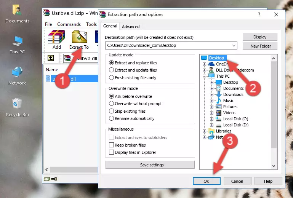Click the dll file icon in the archive list
Image resolution: width=293 pixels, height=198 pixels.
[48, 79]
